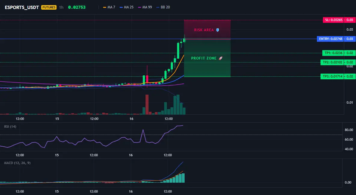
Task: Click the TP2: 0.02102 target label
Action: [x=332, y=62]
